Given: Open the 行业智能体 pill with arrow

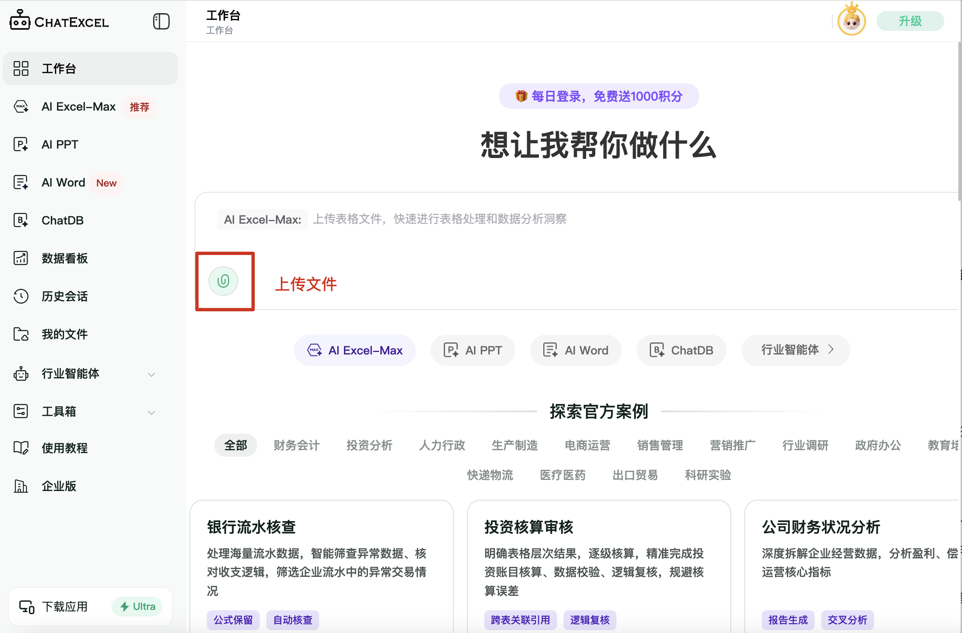Looking at the screenshot, I should 796,350.
